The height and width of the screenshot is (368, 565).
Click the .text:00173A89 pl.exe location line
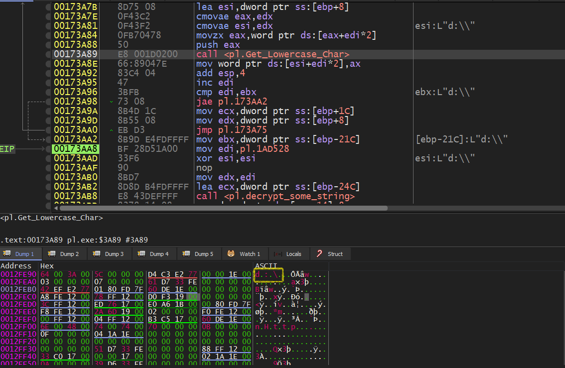click(74, 240)
